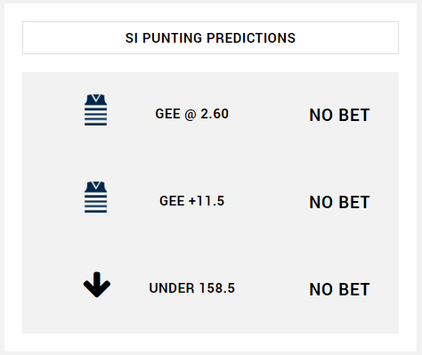Click NO BET in the GEE @ 2.60 row
The image size is (422, 355).
[339, 115]
